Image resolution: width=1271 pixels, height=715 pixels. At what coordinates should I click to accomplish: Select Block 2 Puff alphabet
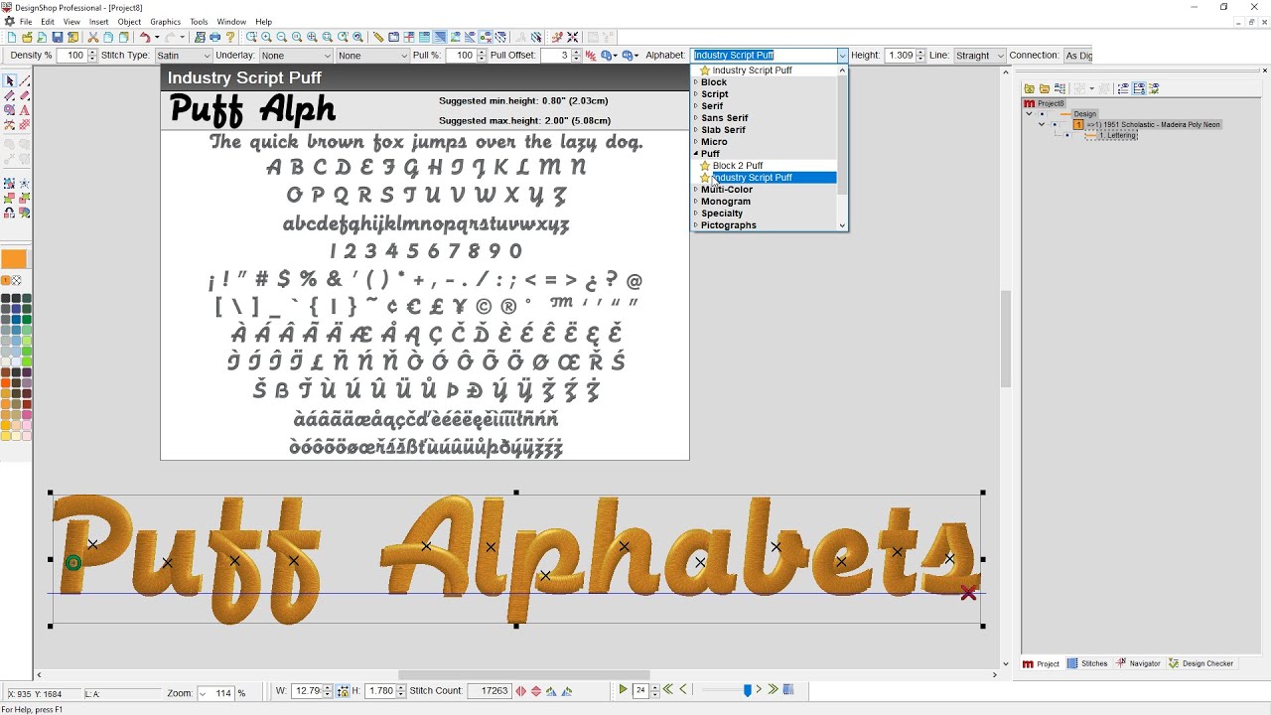(x=738, y=166)
